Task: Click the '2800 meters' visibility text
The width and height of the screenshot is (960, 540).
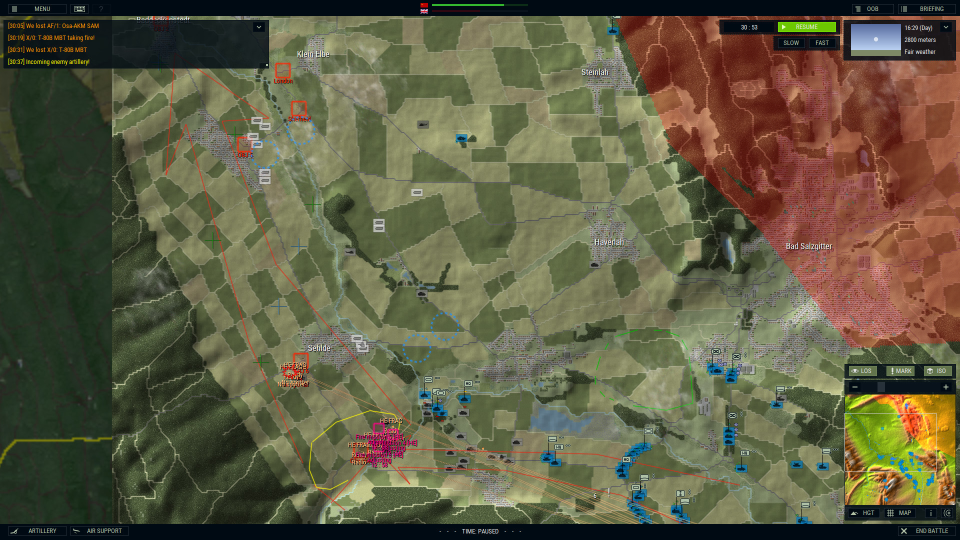Action: coord(919,40)
